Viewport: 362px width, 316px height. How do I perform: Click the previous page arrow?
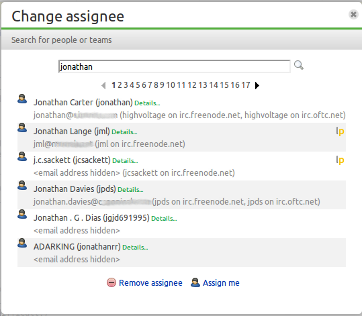103,85
